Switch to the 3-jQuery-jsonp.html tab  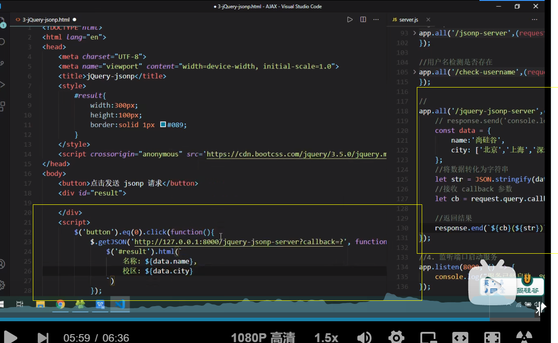46,20
